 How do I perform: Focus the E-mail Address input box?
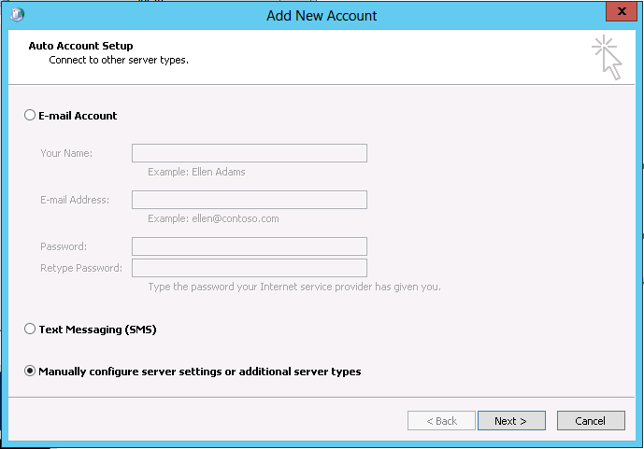pos(249,200)
